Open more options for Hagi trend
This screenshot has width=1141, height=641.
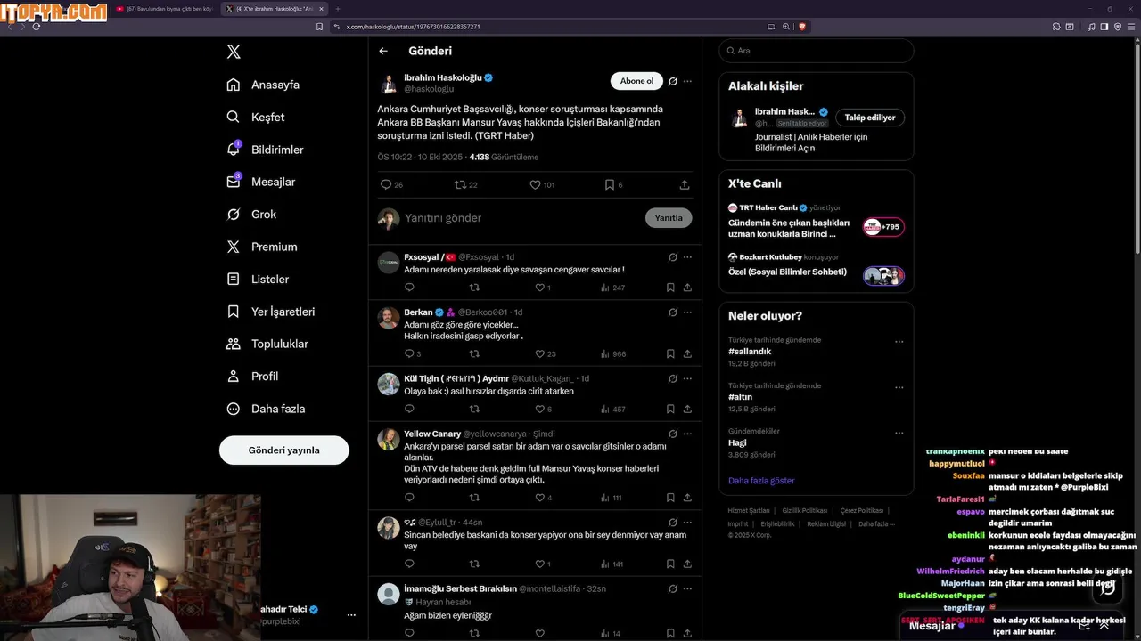[x=899, y=434]
